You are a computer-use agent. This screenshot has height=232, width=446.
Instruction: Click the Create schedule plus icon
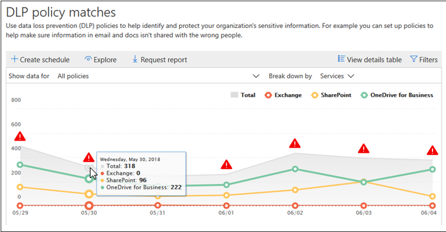point(15,59)
